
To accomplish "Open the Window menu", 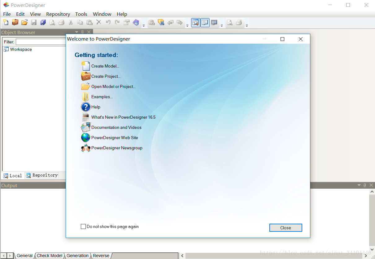I will [x=102, y=14].
